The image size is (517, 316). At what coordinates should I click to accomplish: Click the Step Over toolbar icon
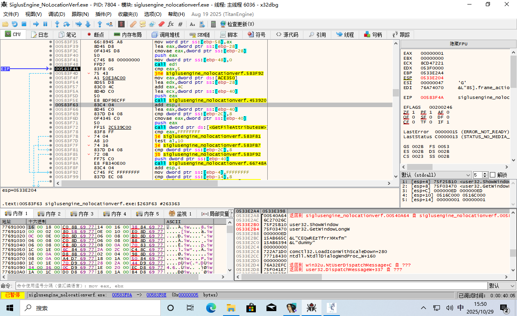66,24
